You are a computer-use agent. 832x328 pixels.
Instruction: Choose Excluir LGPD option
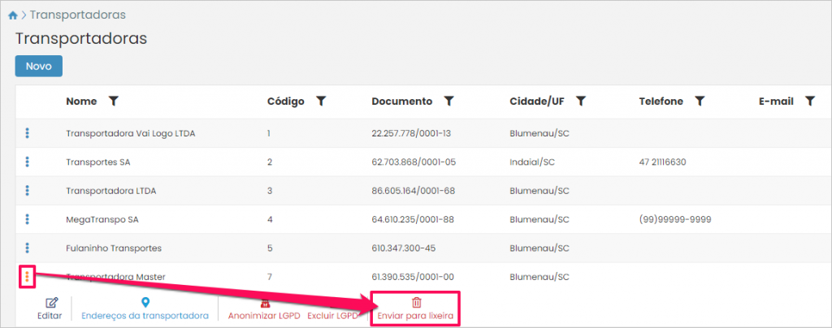point(332,315)
